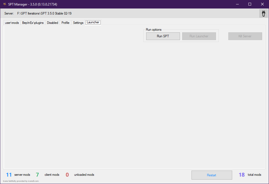This screenshot has width=269, height=184.
Task: Click the 'client mods' count label
Action: 52,175
